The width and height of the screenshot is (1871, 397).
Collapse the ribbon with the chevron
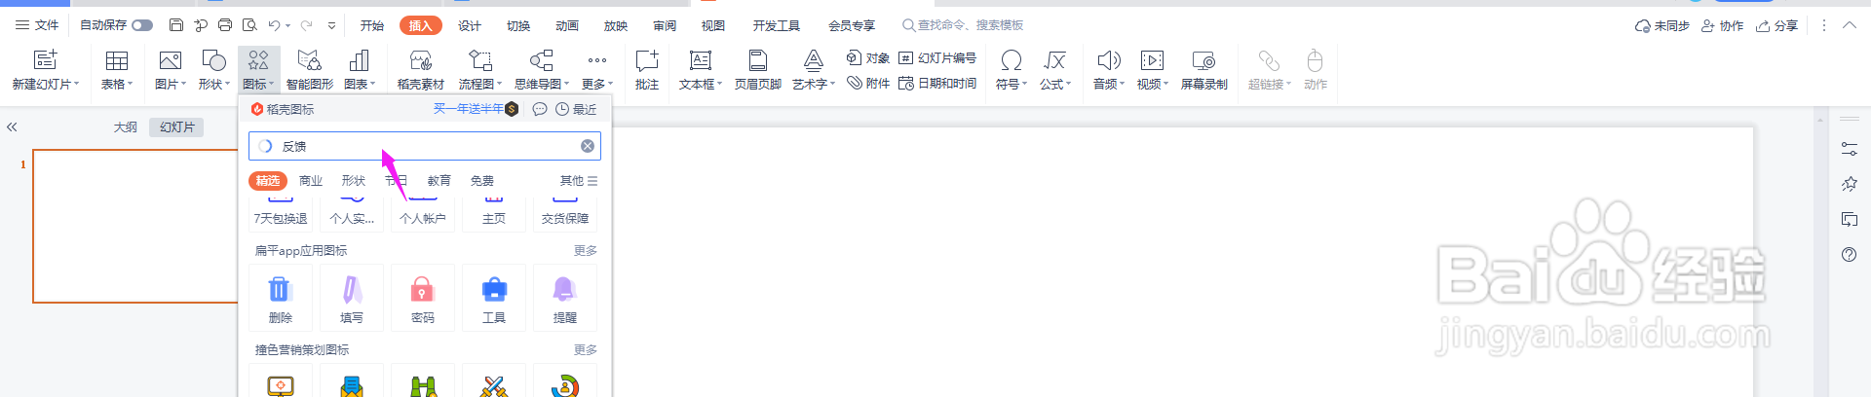(1850, 25)
